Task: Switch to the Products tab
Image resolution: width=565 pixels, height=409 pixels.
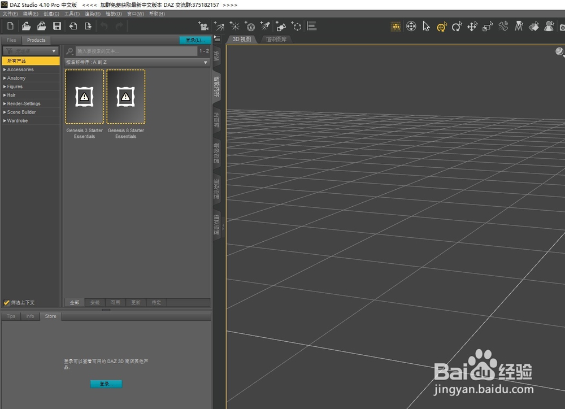Action: click(x=36, y=40)
